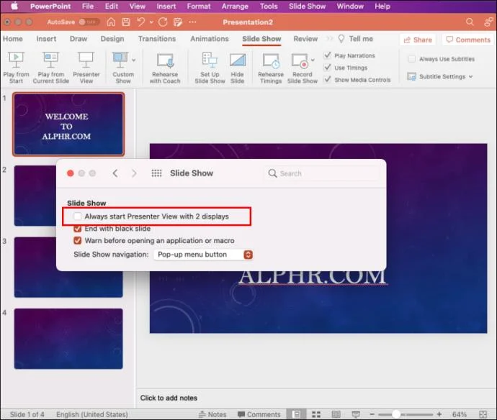This screenshot has width=497, height=420.
Task: Switch to Slide Sorter view icon
Action: tap(316, 414)
